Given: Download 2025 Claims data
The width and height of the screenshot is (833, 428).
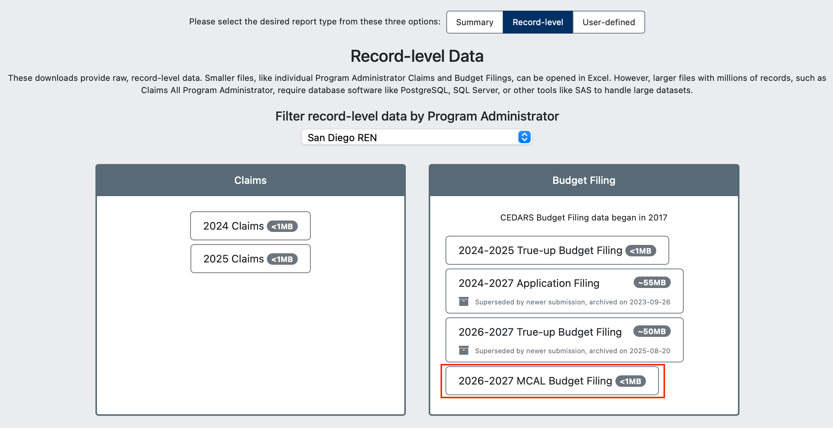Looking at the screenshot, I should coord(233,259).
